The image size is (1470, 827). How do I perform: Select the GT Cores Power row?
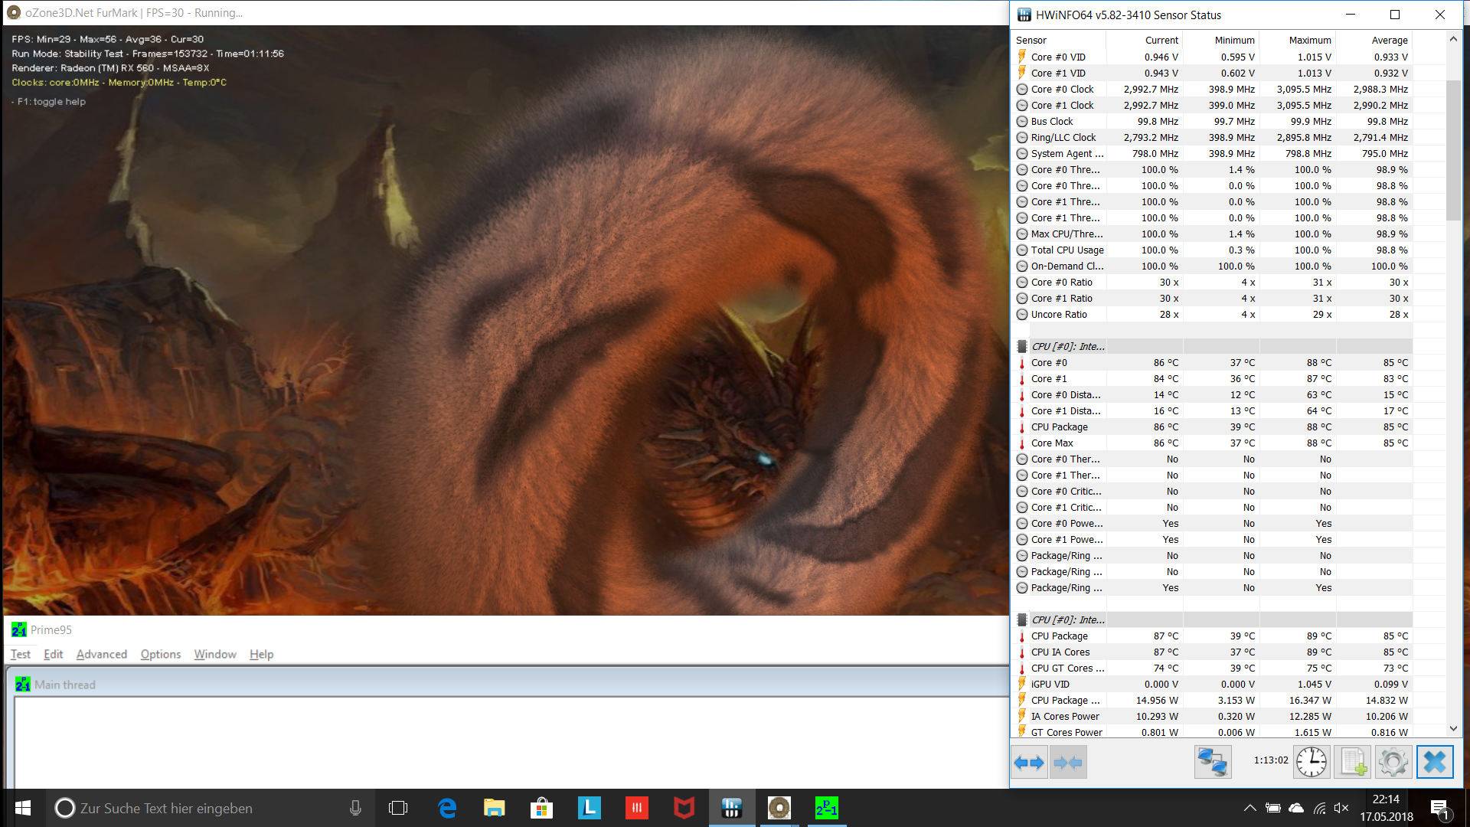click(1214, 732)
